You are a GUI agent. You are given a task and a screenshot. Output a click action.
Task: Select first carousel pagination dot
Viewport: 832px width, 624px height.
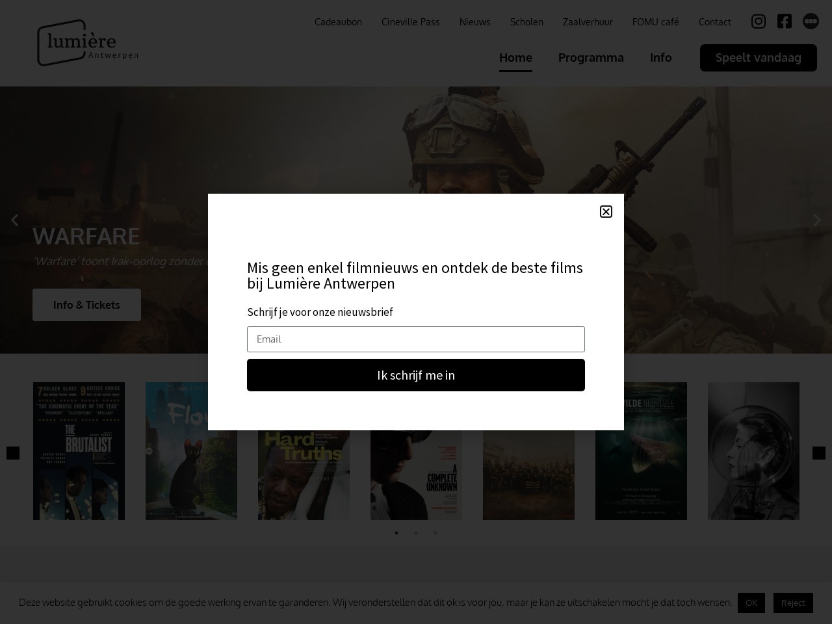[396, 533]
